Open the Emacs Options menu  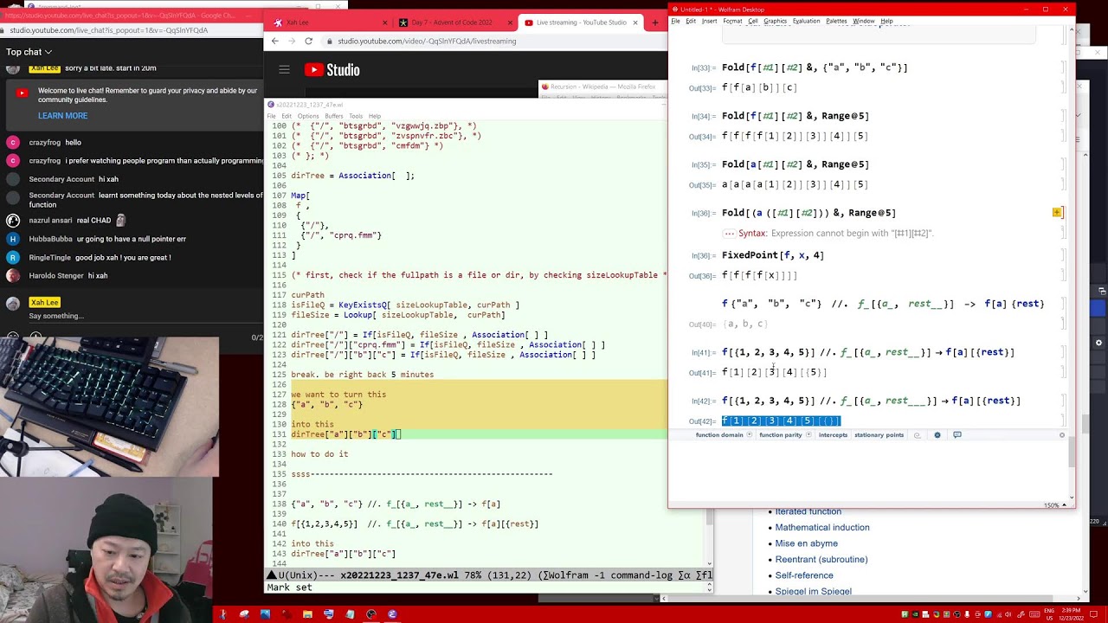308,116
